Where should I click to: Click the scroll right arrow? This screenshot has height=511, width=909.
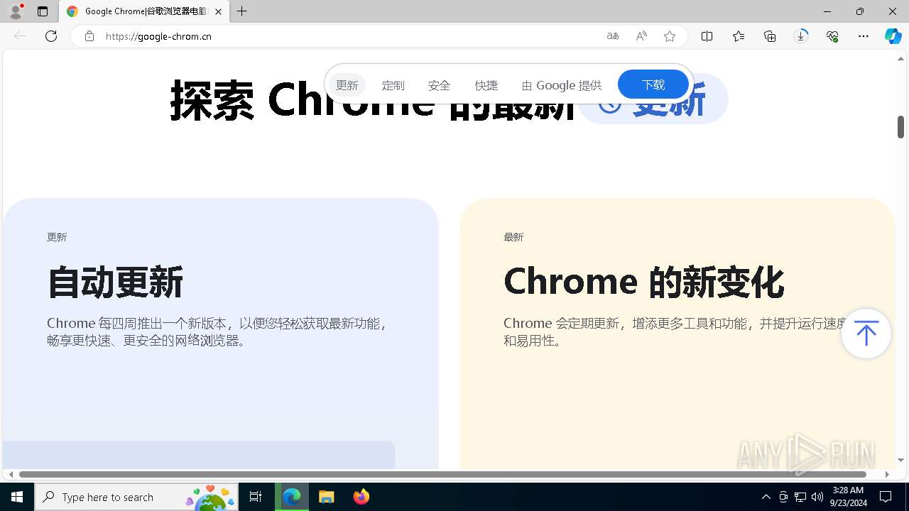[x=887, y=474]
